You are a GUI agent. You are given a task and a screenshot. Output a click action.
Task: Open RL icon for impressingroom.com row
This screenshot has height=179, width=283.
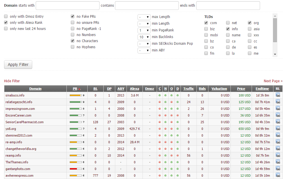pyautogui.click(x=278, y=108)
